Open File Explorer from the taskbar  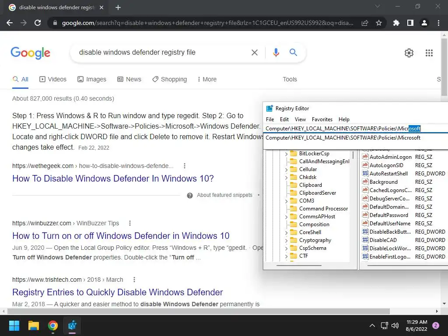coord(33,325)
